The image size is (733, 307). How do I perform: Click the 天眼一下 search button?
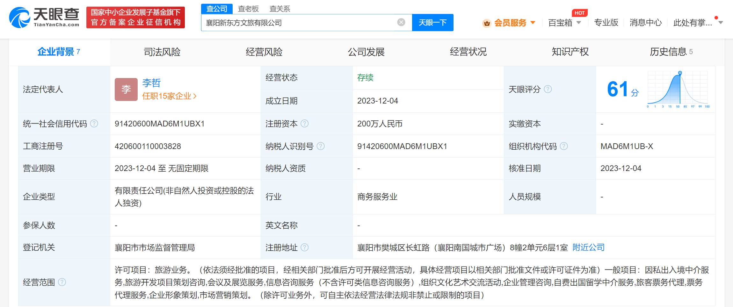(x=432, y=23)
